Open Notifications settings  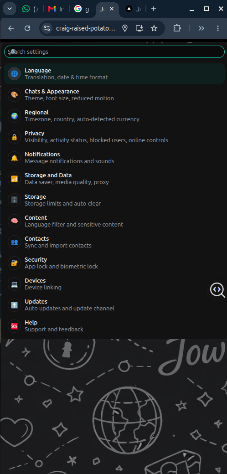114,158
